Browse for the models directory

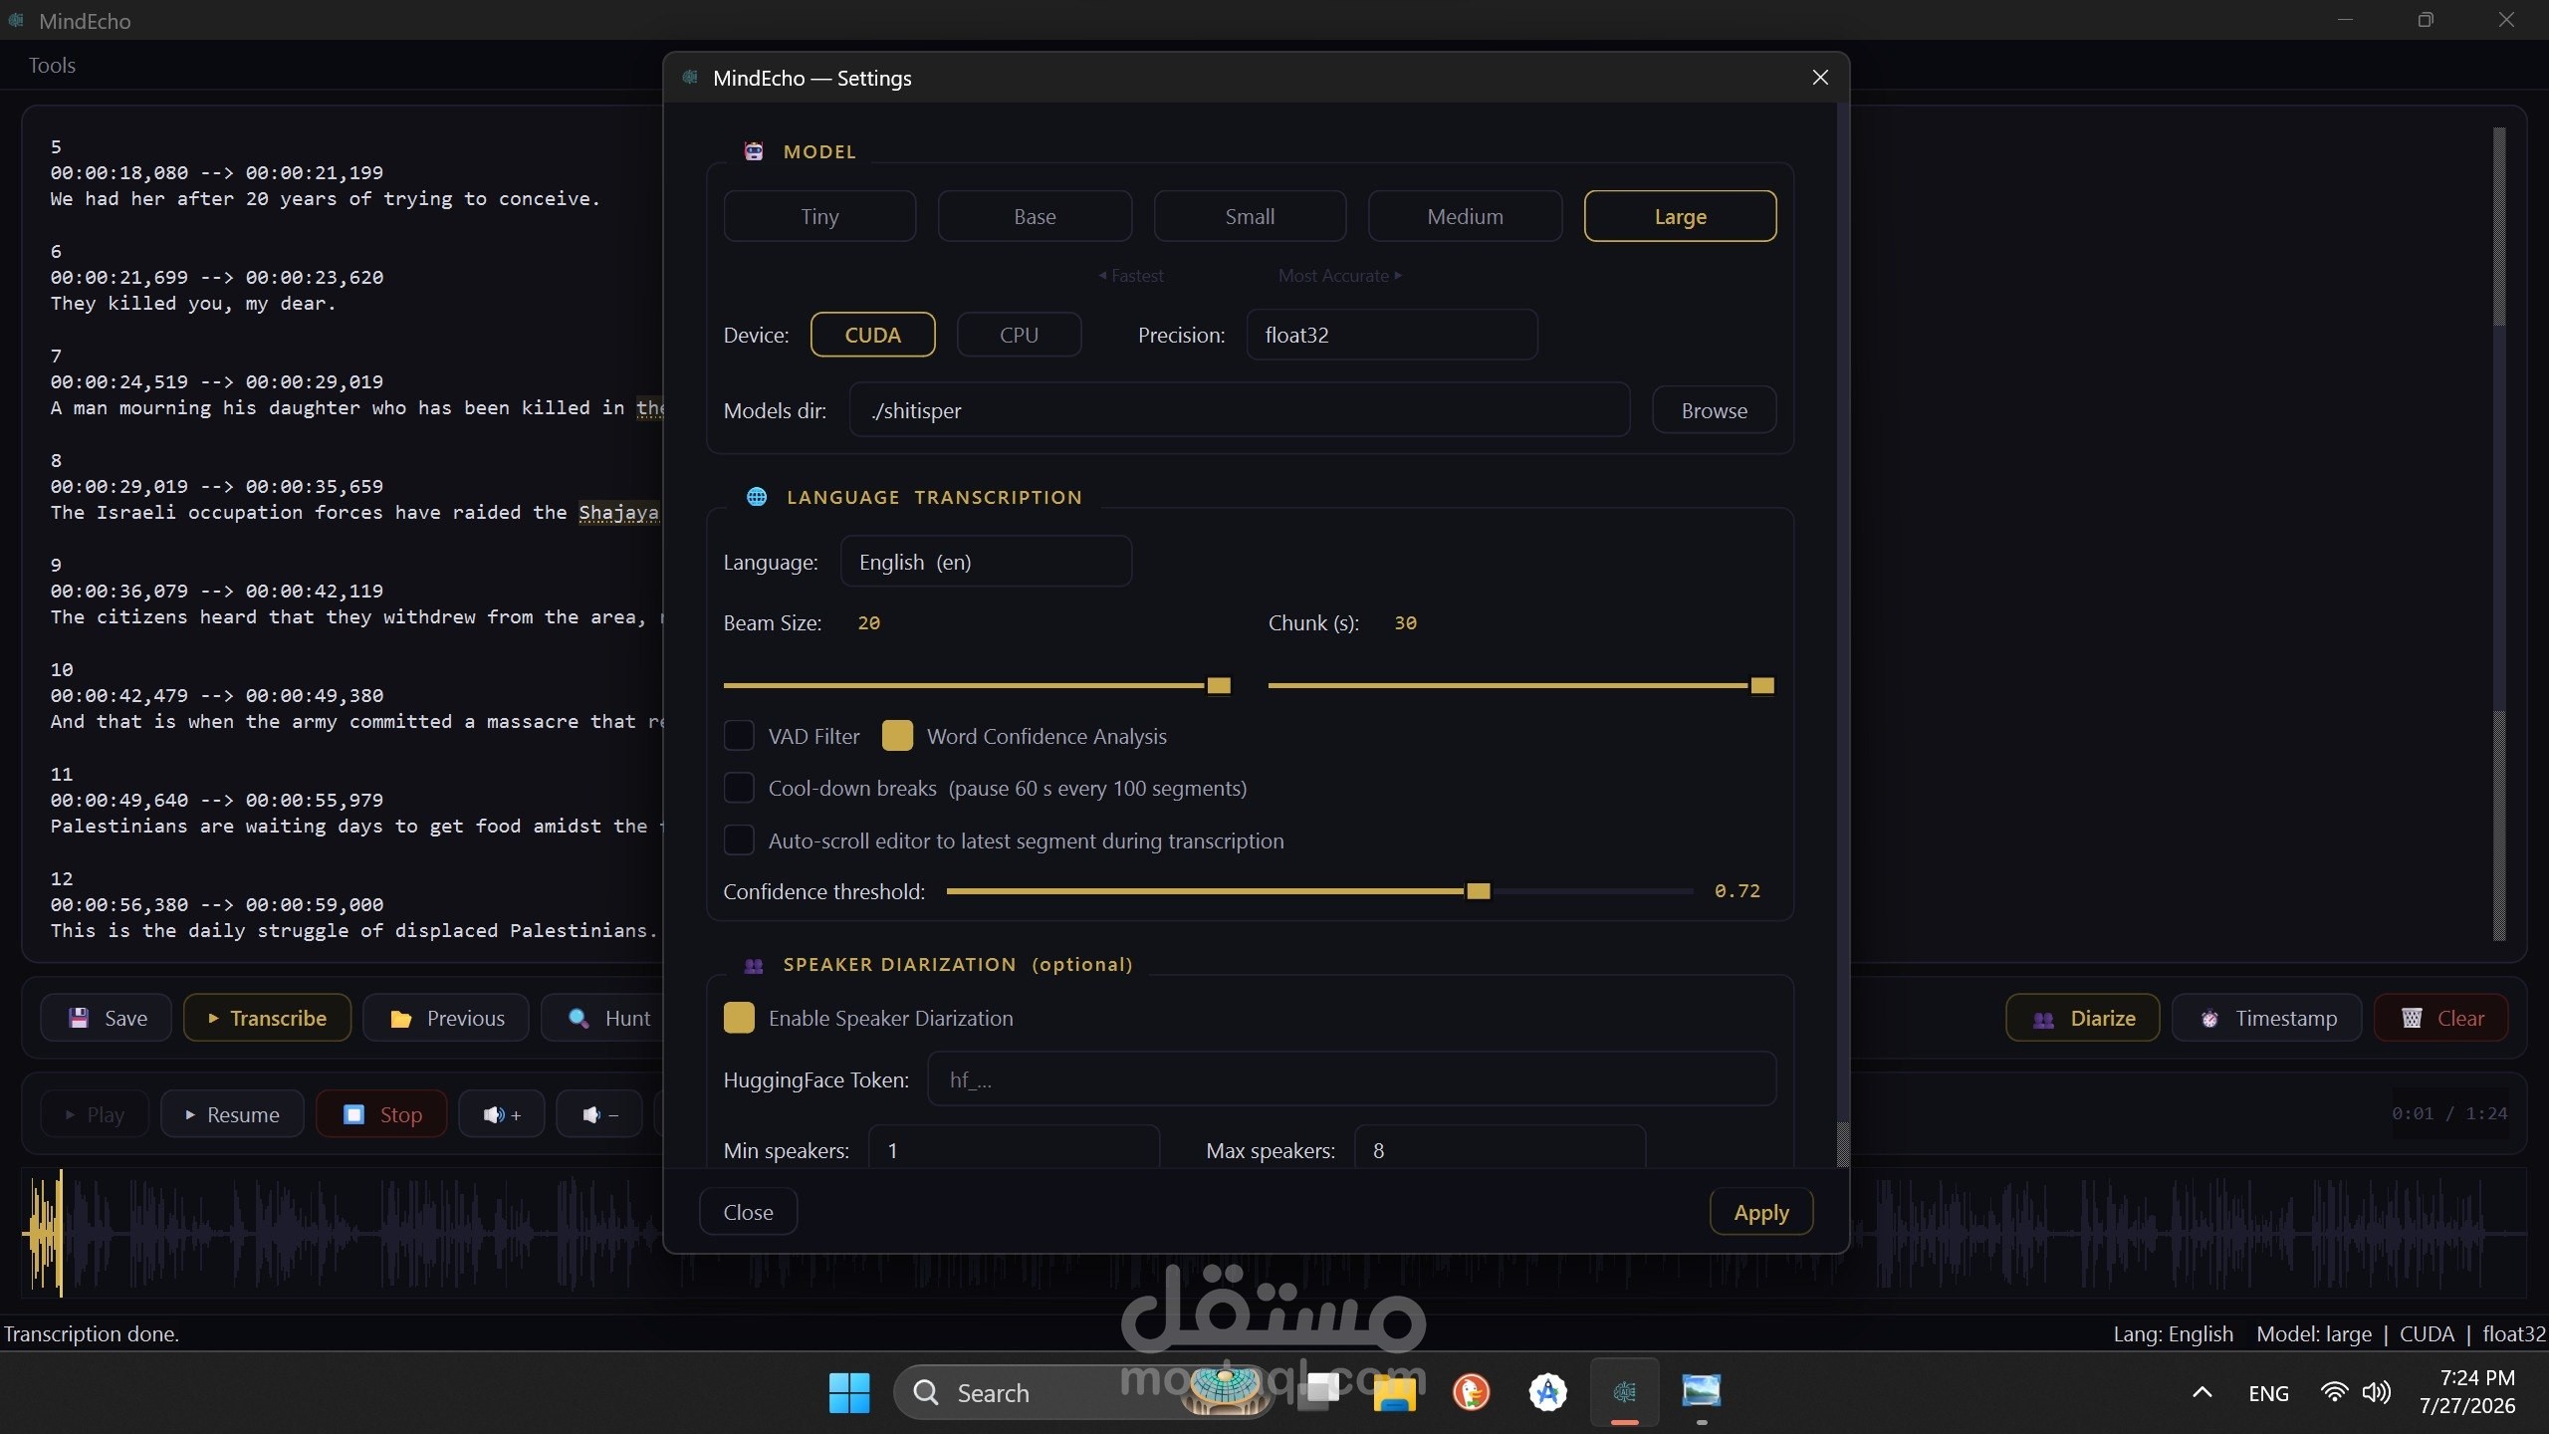pyautogui.click(x=1714, y=410)
